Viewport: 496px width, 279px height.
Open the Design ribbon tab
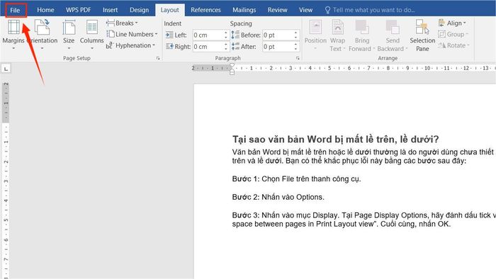coord(139,10)
